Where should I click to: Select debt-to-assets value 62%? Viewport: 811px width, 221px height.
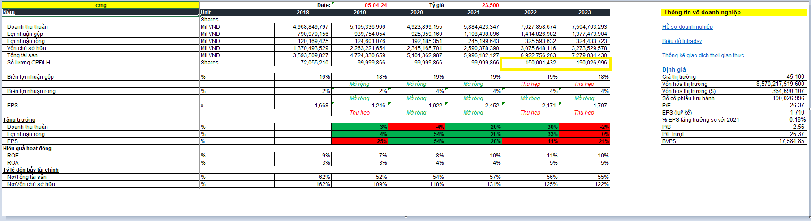click(303, 177)
